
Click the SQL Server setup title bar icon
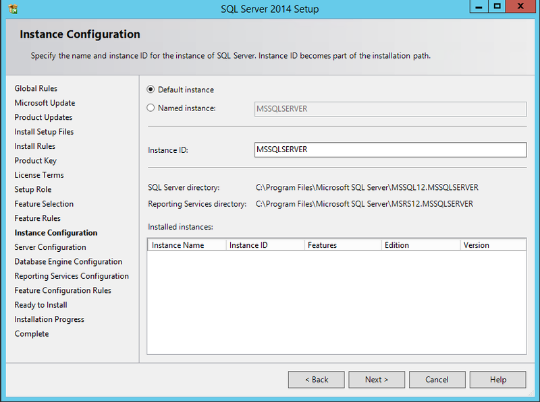pos(13,9)
